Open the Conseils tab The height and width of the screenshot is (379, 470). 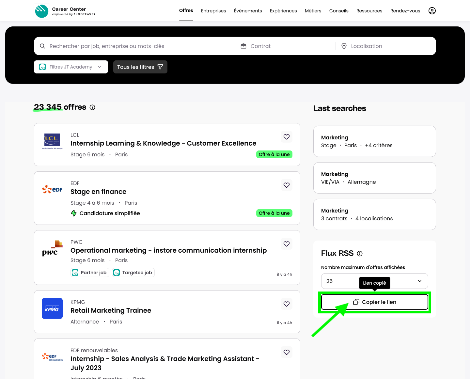[339, 11]
